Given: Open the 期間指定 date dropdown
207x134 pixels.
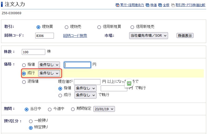Looking at the screenshot, I should [104, 109].
